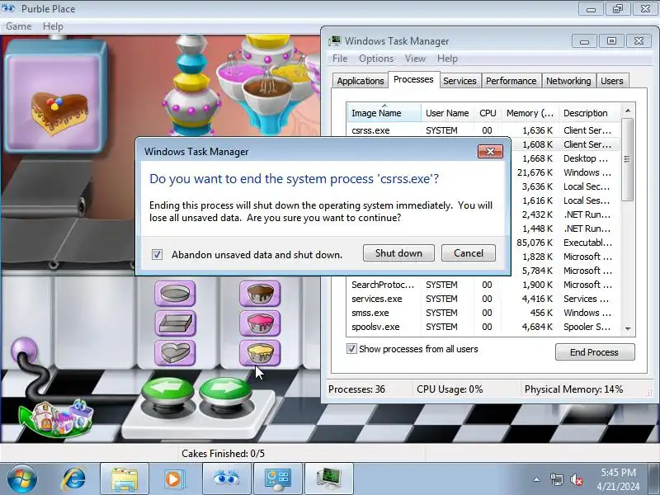The image size is (660, 495).
Task: Click the process list scroll down arrow
Action: (628, 328)
